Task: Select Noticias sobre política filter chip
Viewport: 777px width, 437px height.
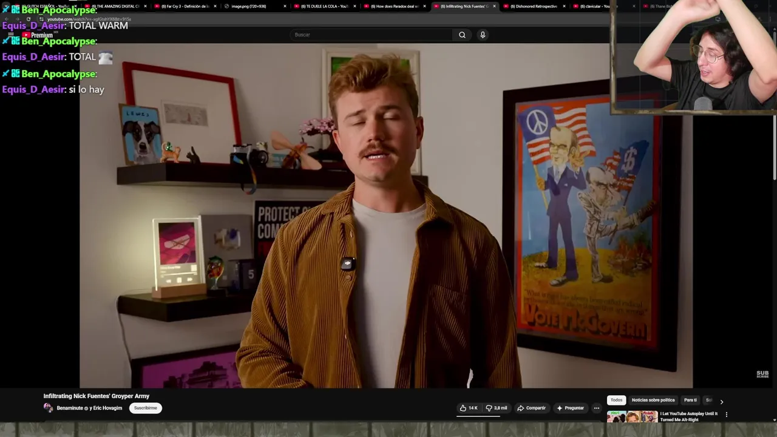Action: pos(653,400)
